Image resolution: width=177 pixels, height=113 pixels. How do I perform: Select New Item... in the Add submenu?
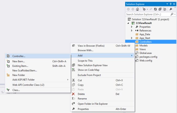[x=38, y=61]
